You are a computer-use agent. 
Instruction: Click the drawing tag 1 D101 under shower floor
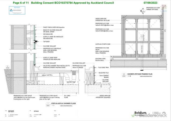point(48,104)
